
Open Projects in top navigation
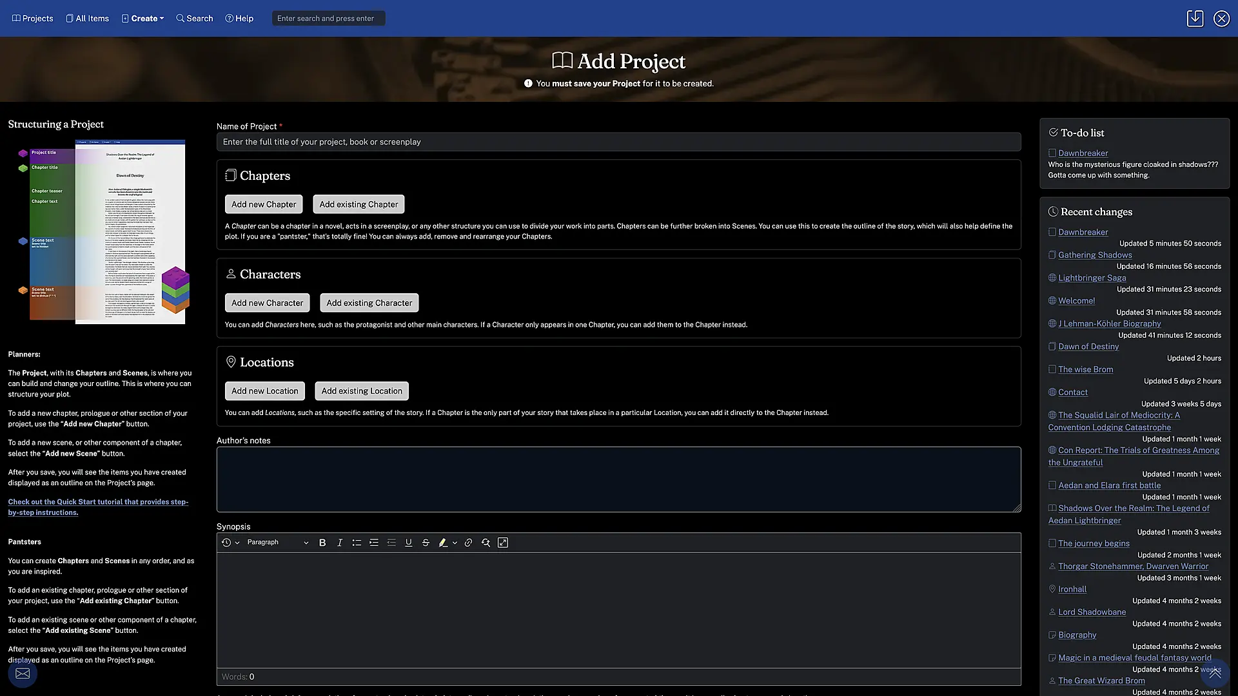click(32, 18)
